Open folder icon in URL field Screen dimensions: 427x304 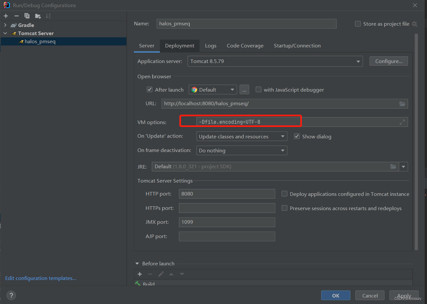(x=402, y=104)
